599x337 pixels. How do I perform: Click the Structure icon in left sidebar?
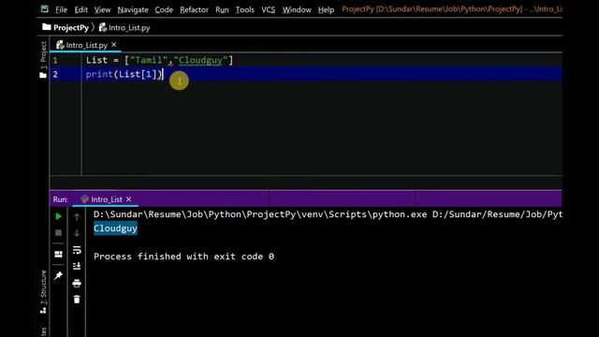click(43, 311)
